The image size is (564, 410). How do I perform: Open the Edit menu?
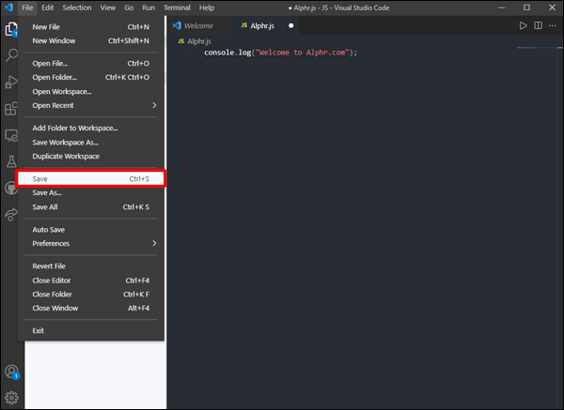point(48,8)
